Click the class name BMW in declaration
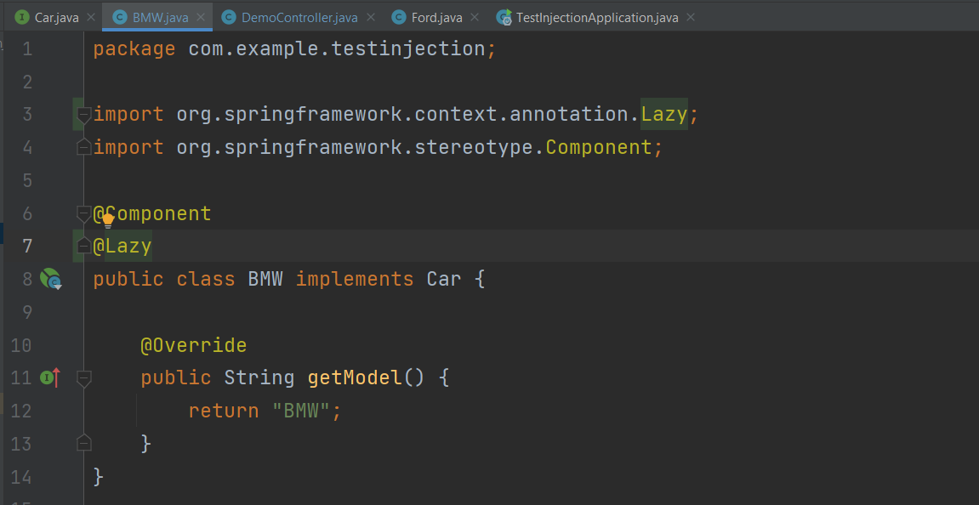This screenshot has height=505, width=979. (x=265, y=279)
